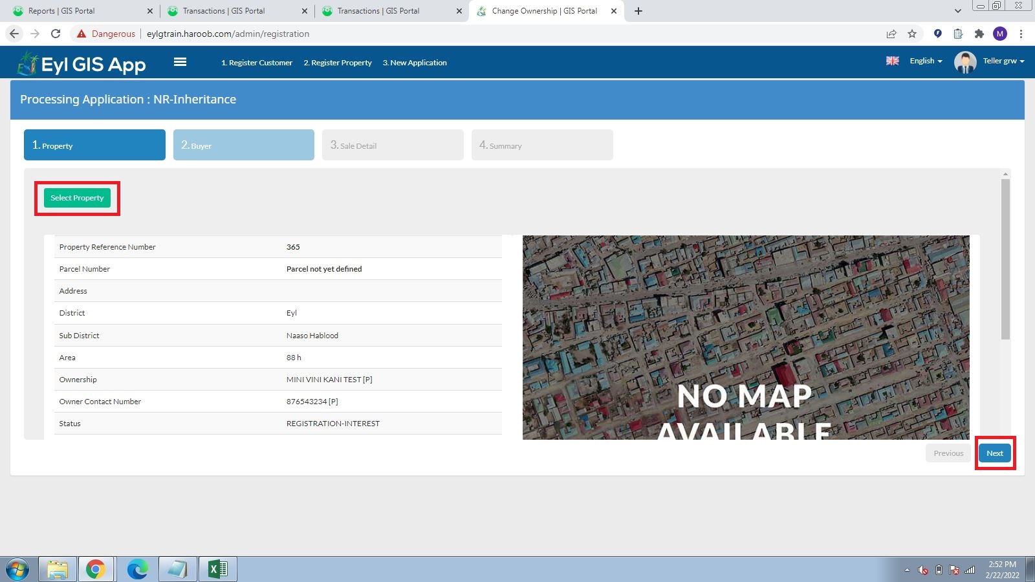Click the Select Property button
The width and height of the screenshot is (1035, 582).
[77, 198]
